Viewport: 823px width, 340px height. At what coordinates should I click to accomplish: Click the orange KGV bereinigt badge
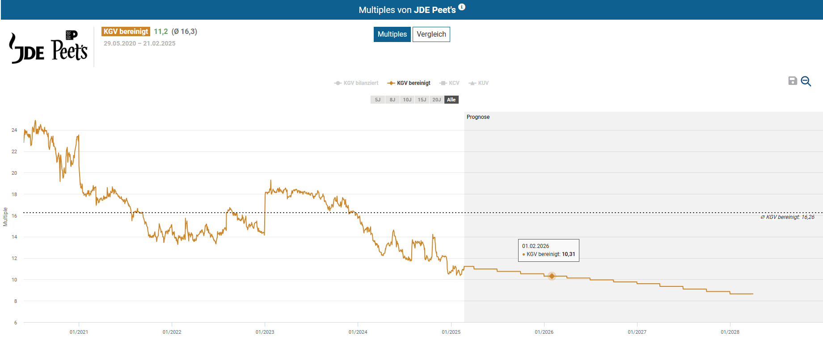click(x=126, y=31)
